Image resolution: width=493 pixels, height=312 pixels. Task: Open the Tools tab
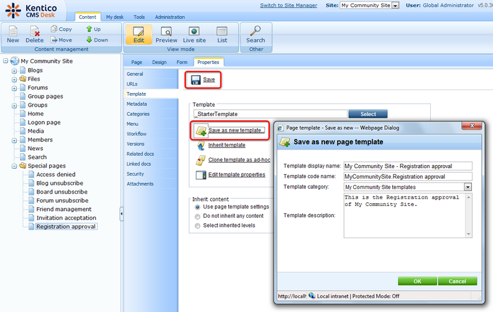pos(139,17)
